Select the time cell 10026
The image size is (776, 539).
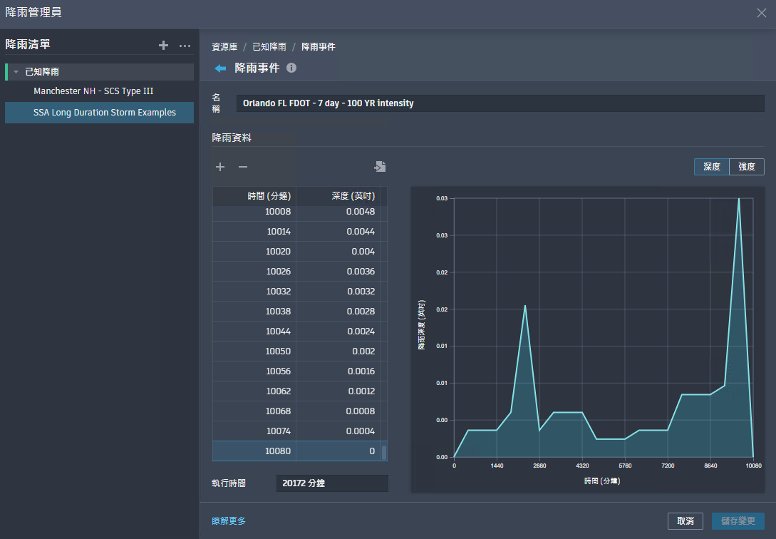[x=254, y=271]
